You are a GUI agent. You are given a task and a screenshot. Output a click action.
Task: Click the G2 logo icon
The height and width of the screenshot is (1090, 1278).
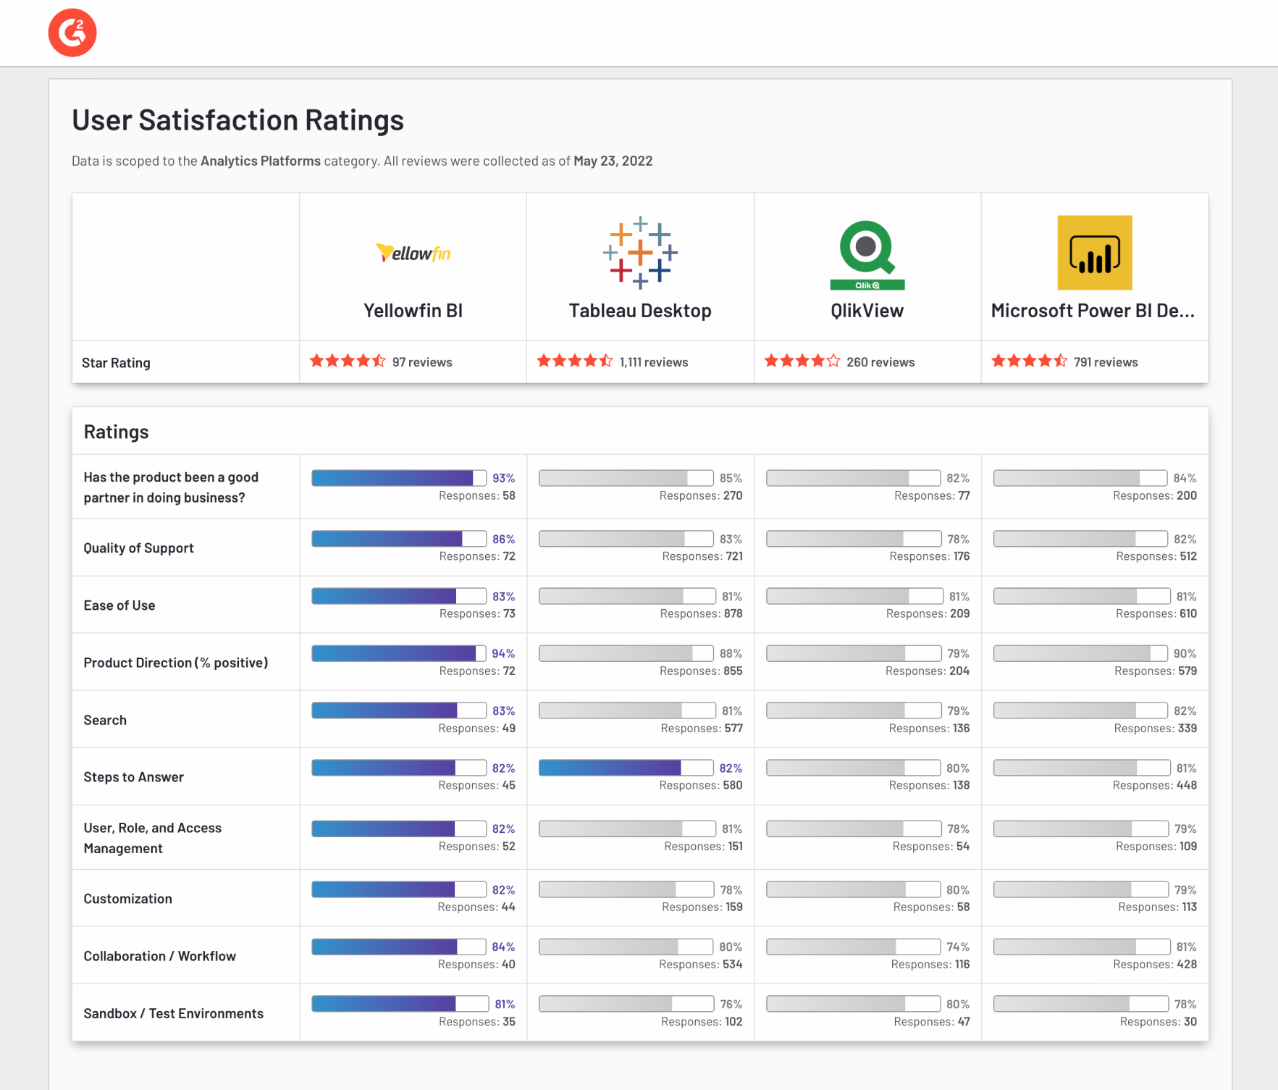72,33
